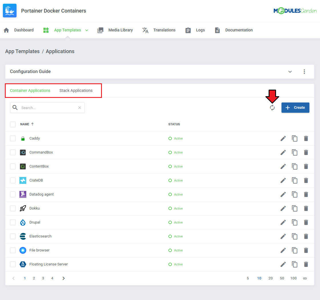
Task: Delete the Floating License Server application
Action: [x=306, y=264]
